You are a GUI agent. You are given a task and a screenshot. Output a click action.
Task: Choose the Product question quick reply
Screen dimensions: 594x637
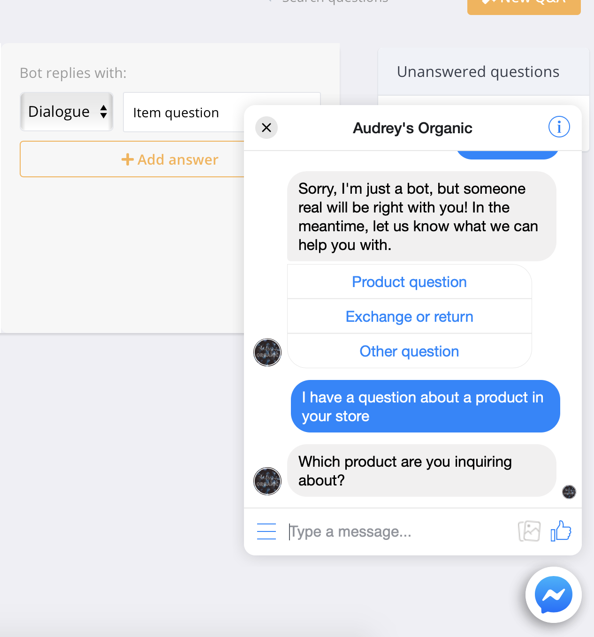[x=409, y=282]
